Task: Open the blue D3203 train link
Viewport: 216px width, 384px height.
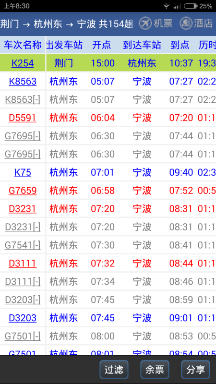Action: [x=23, y=318]
